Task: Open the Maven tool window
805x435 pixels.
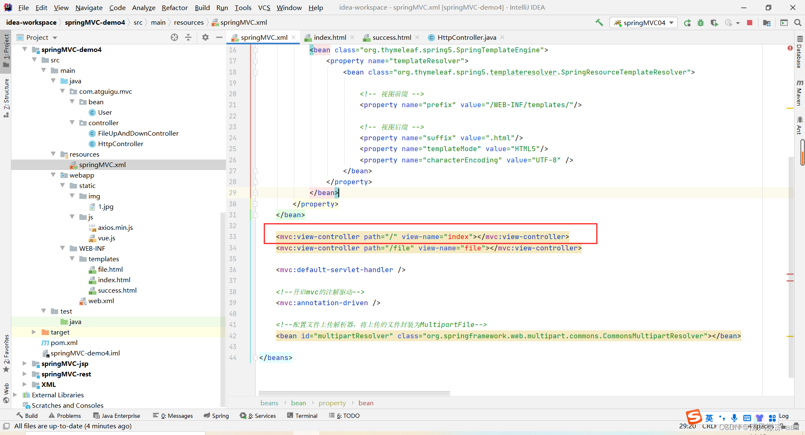Action: point(799,92)
